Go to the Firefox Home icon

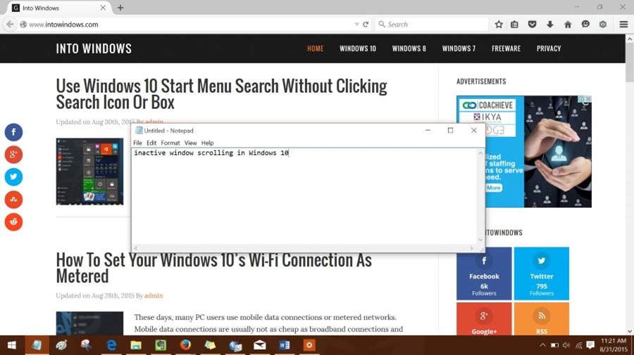coord(568,25)
